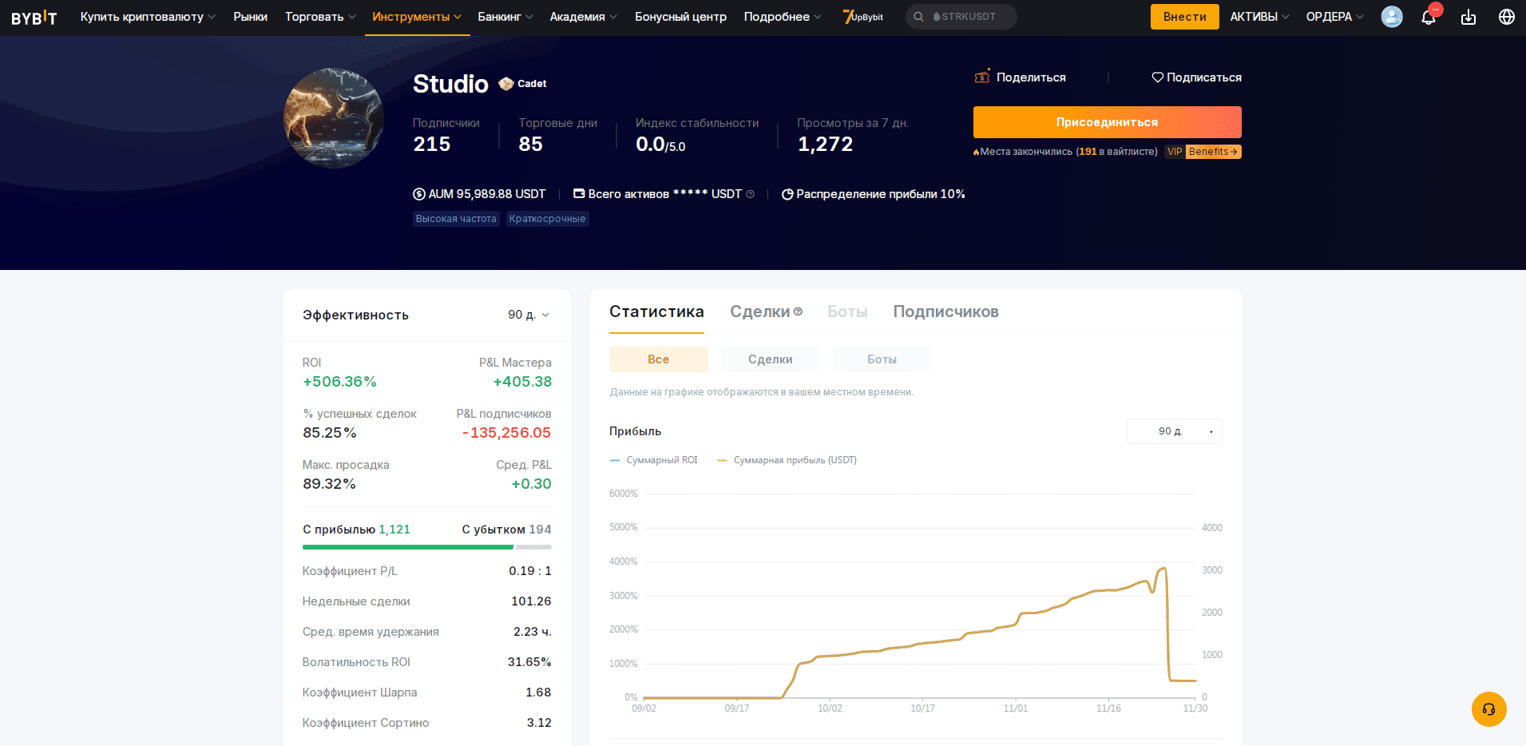Switch to the Статистика tab
Image resolution: width=1526 pixels, height=746 pixels.
click(656, 311)
